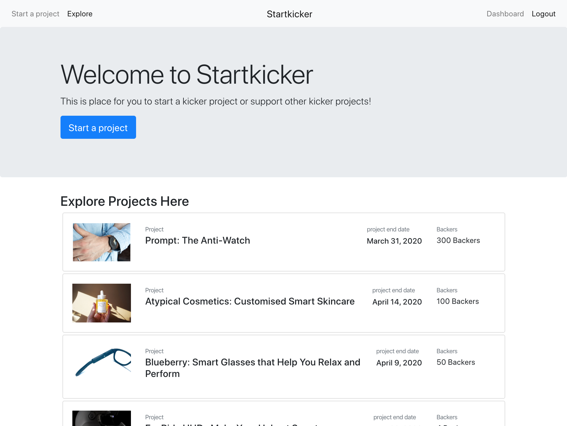Click the 300 Backers count
Image resolution: width=567 pixels, height=426 pixels.
(x=458, y=240)
